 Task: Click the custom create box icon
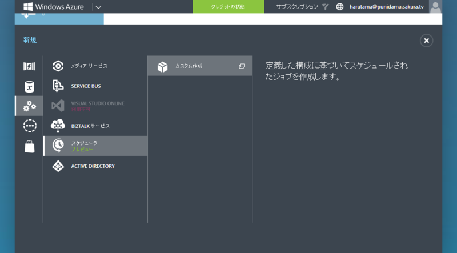pyautogui.click(x=162, y=66)
